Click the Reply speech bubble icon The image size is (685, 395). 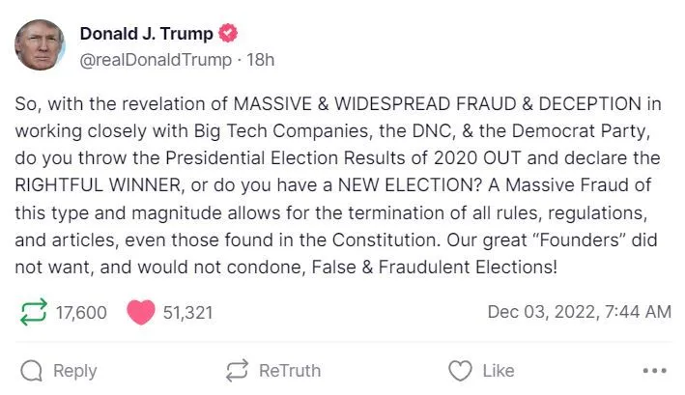click(x=32, y=371)
